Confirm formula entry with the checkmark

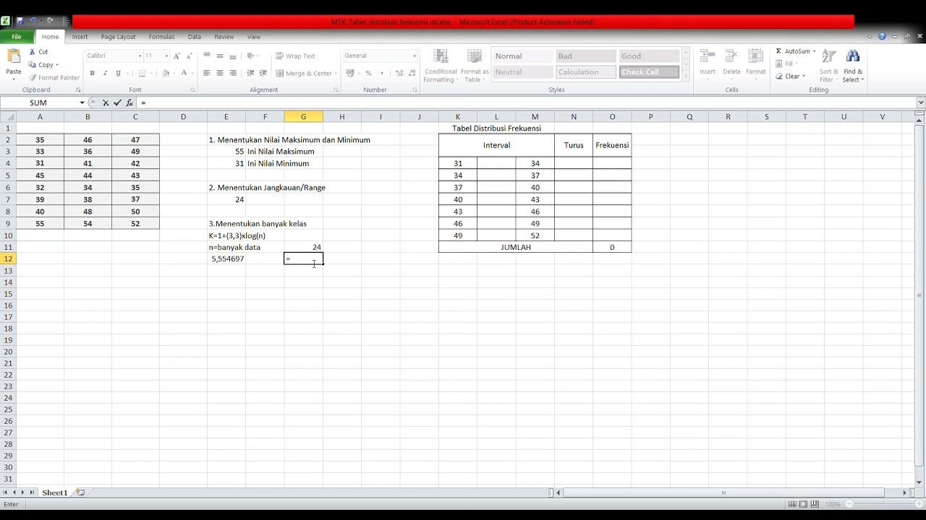pos(117,103)
